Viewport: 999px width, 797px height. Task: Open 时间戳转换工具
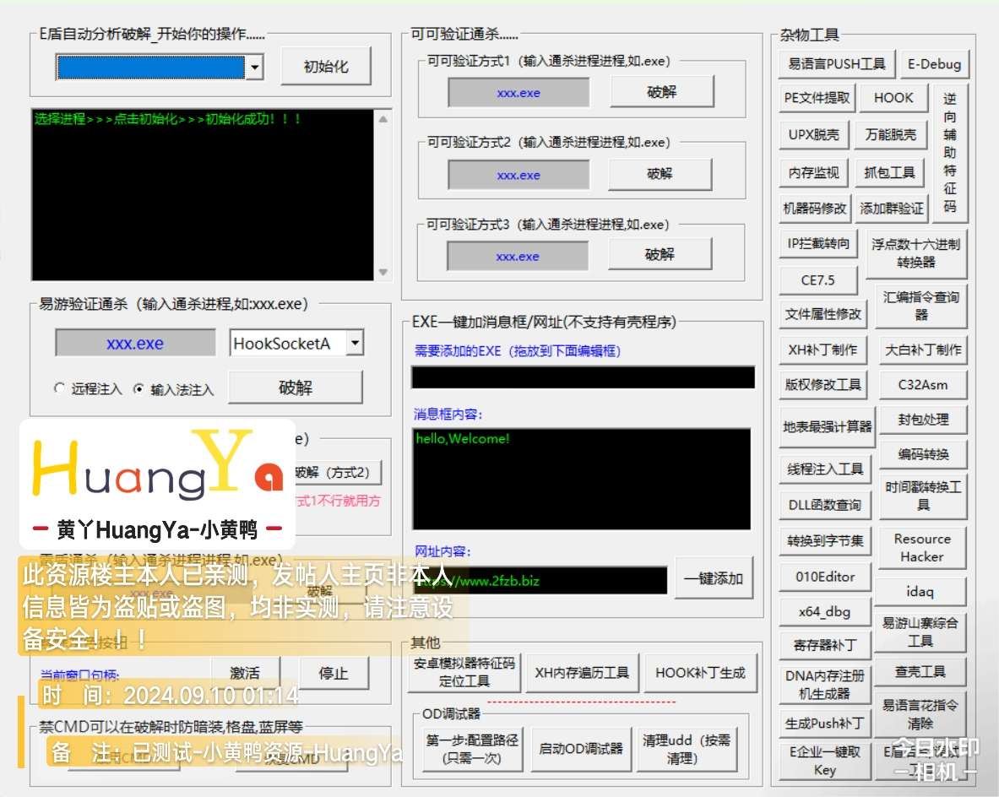click(923, 496)
